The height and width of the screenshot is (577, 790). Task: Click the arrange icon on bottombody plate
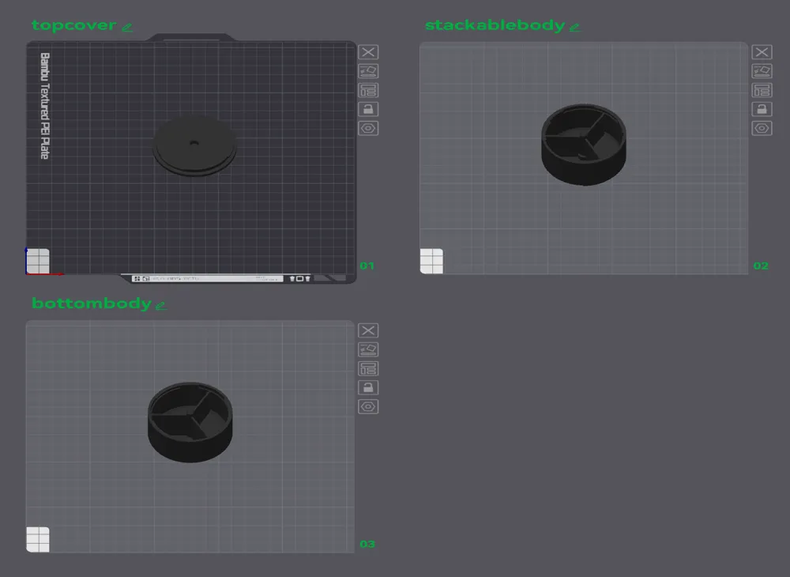pos(367,349)
